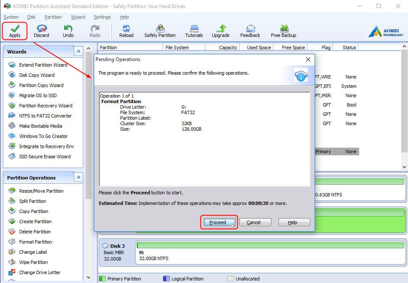Select Delete Partition operation
This screenshot has height=283, width=408.
tap(30, 232)
